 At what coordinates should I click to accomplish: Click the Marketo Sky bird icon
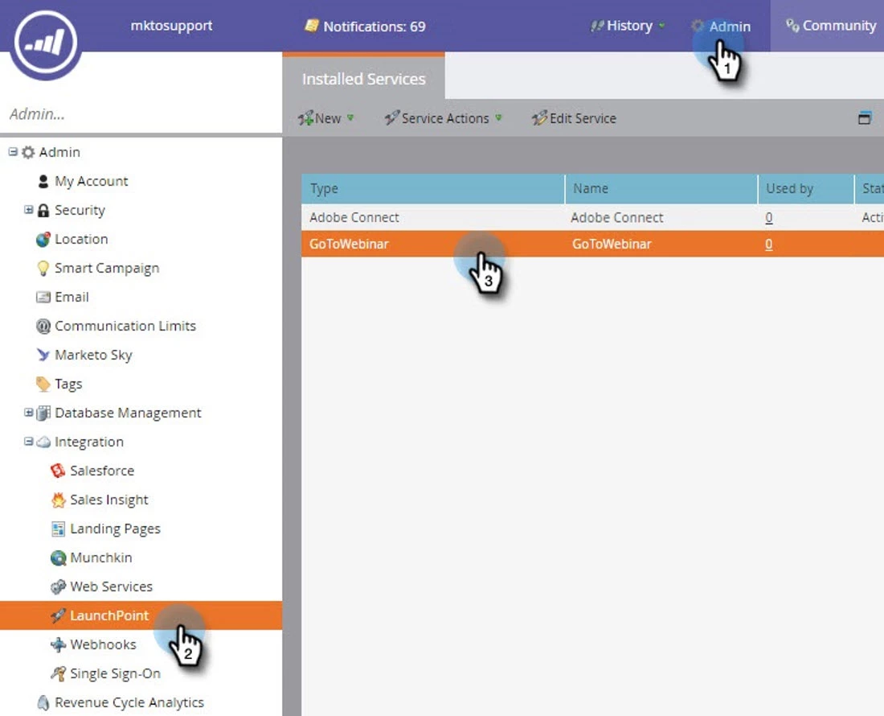click(43, 355)
